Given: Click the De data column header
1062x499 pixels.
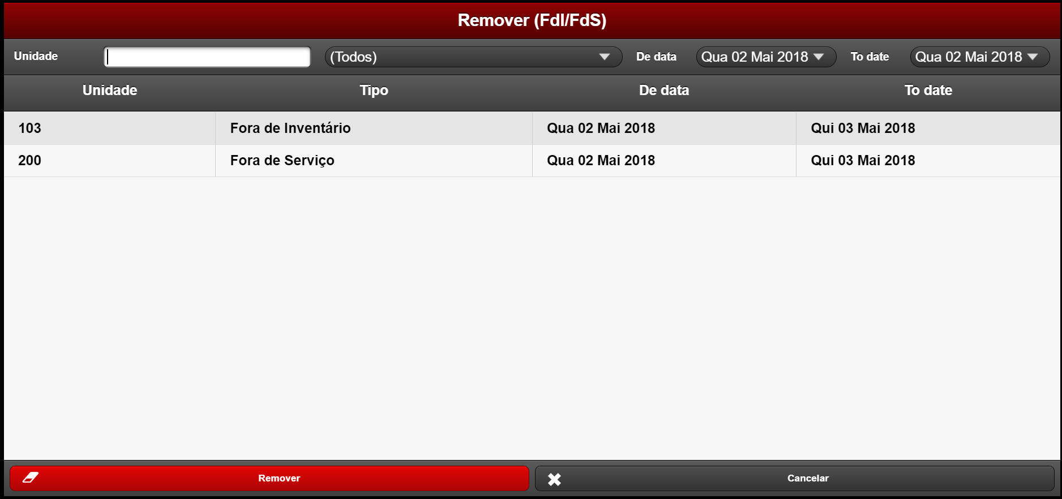Looking at the screenshot, I should tap(663, 91).
